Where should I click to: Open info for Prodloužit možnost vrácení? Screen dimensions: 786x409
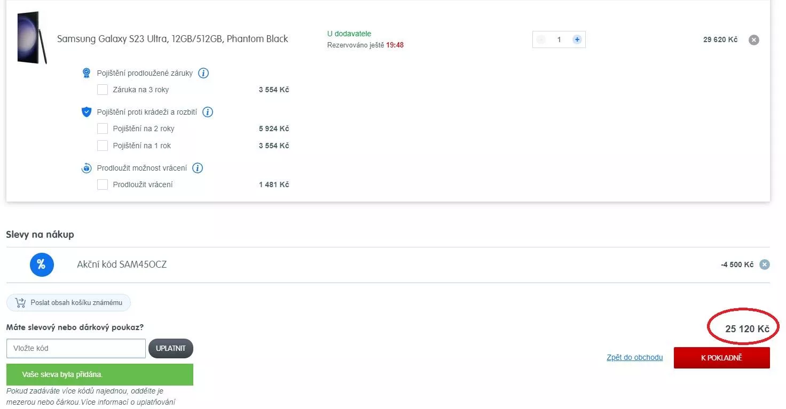[198, 168]
